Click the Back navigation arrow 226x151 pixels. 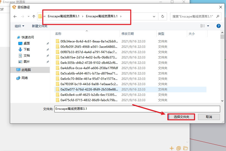click(15, 17)
